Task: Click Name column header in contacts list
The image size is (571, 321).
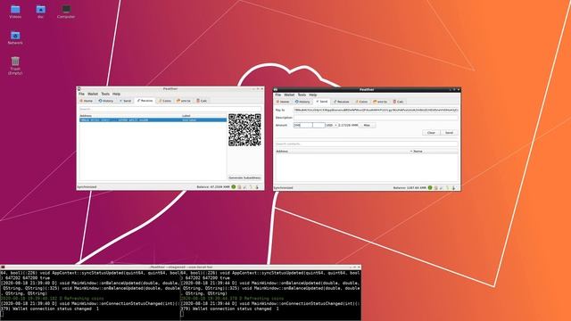Action: click(434, 151)
